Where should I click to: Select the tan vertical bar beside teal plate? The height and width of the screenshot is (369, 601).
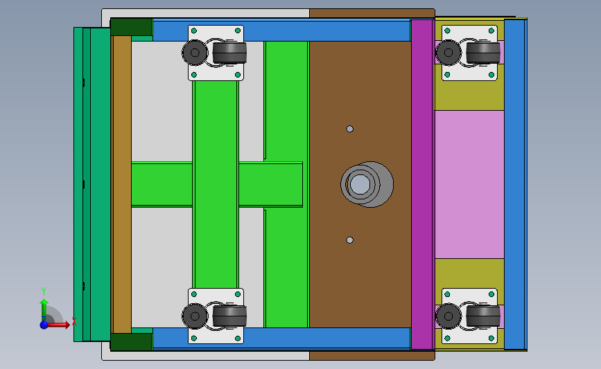click(122, 184)
